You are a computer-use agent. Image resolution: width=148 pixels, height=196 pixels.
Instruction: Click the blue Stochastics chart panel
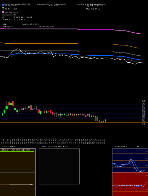(130, 160)
